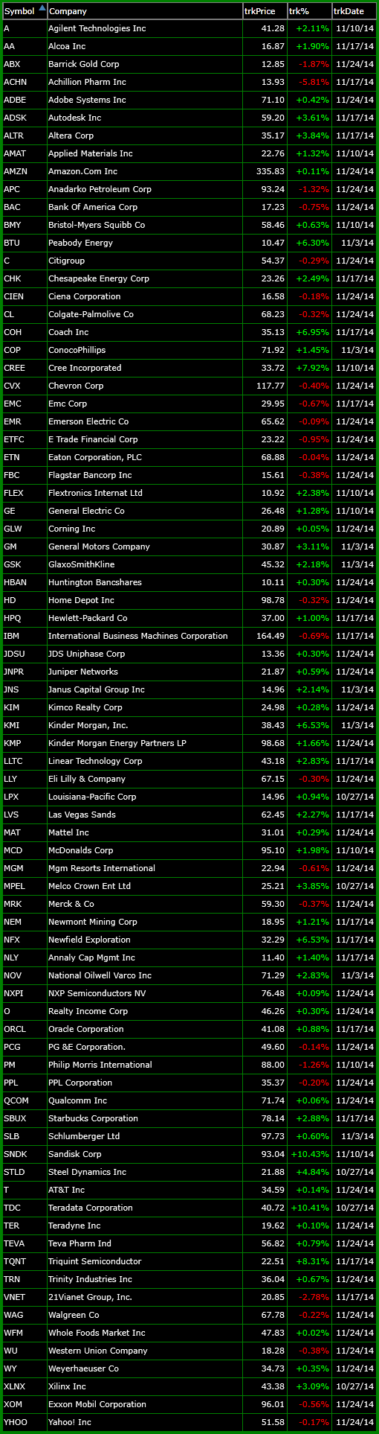Select Qualcomm Inc company cell
This screenshot has width=379, height=1434.
(145, 1100)
